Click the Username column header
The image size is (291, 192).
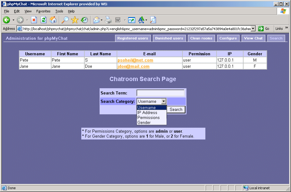(x=35, y=54)
